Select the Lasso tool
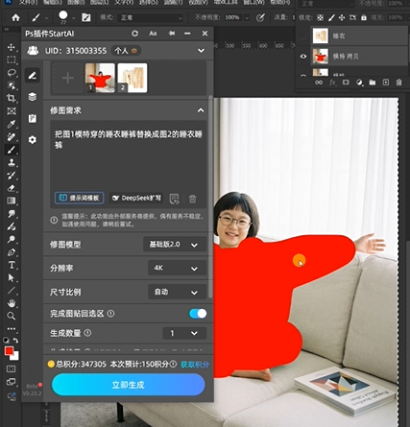Image resolution: width=410 pixels, height=427 pixels. pos(12,73)
